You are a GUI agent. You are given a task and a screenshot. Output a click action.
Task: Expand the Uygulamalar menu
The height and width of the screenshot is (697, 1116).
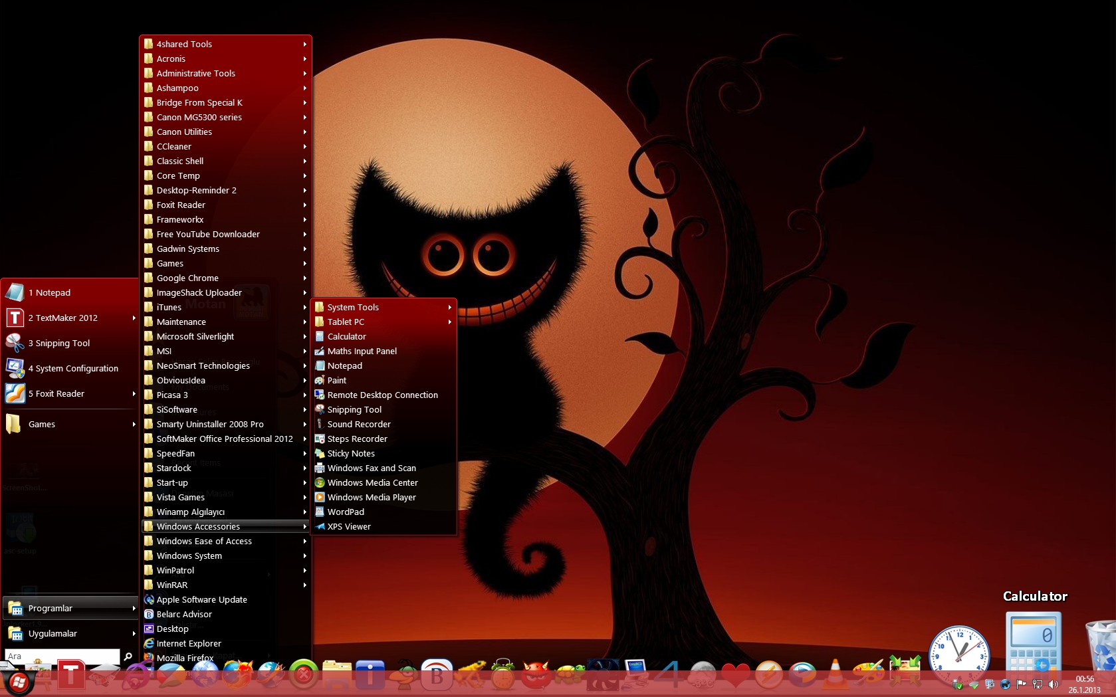[x=70, y=633]
